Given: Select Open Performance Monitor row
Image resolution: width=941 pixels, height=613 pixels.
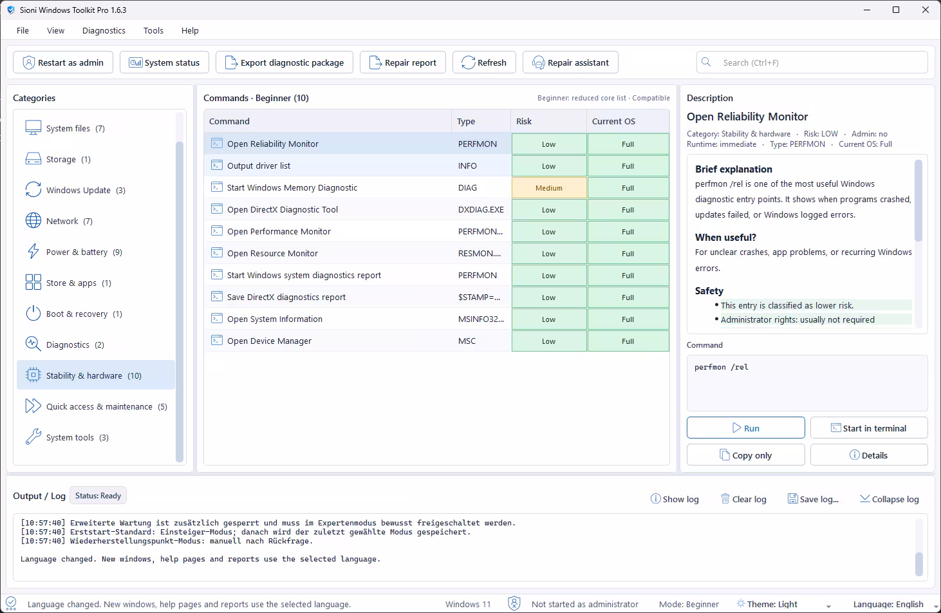Looking at the screenshot, I should pos(436,231).
